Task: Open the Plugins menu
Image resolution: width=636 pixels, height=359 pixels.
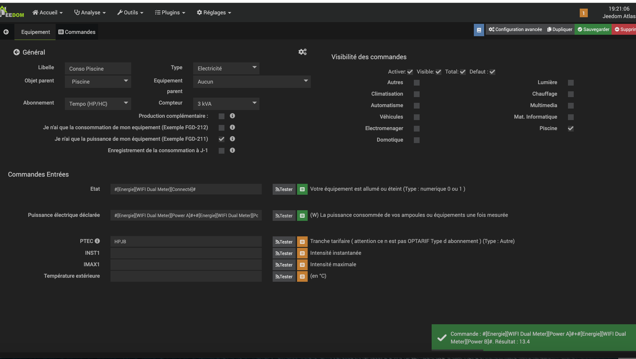Action: point(170,12)
